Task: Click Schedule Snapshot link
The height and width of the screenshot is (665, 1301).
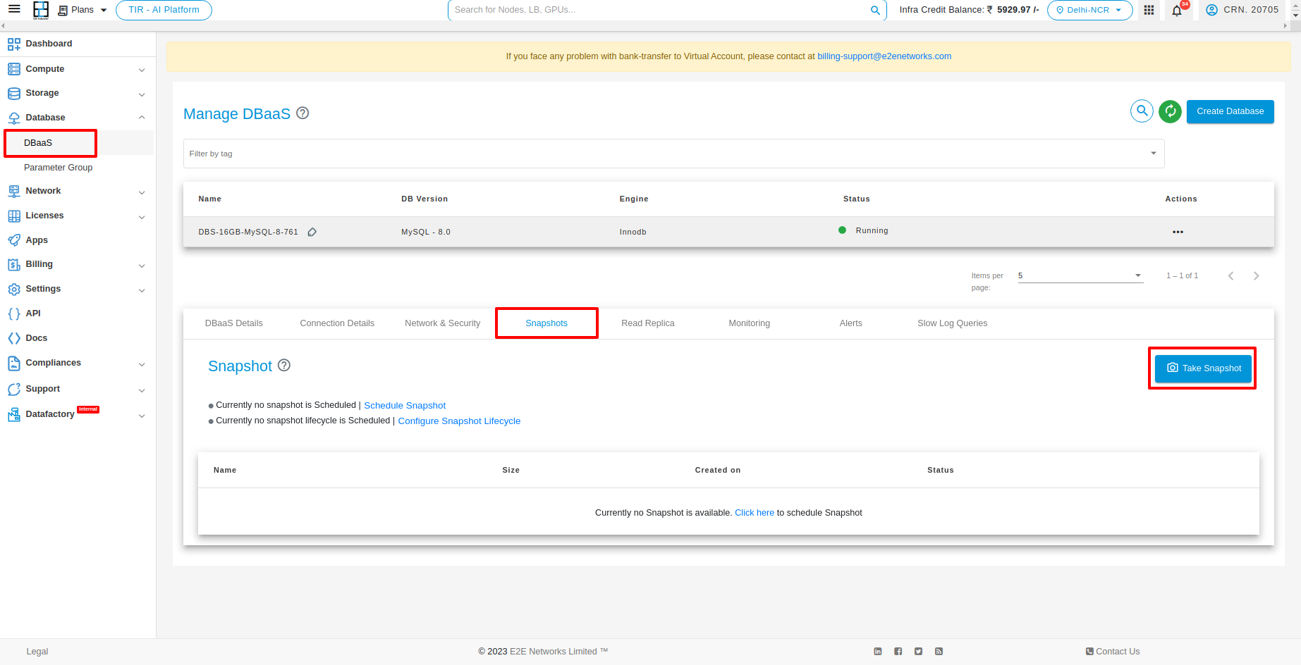Action: click(405, 406)
